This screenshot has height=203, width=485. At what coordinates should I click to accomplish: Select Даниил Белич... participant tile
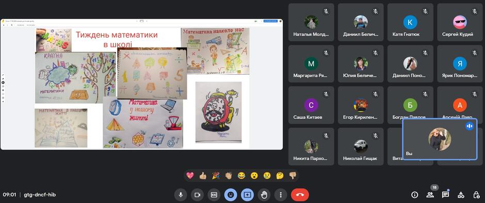click(361, 22)
